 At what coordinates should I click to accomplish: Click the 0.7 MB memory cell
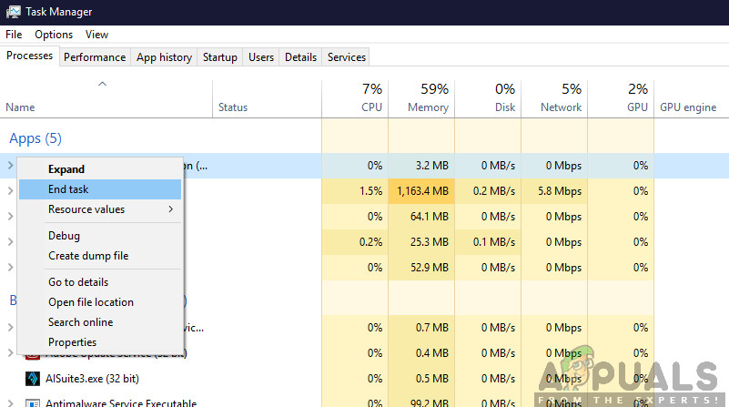pyautogui.click(x=421, y=328)
